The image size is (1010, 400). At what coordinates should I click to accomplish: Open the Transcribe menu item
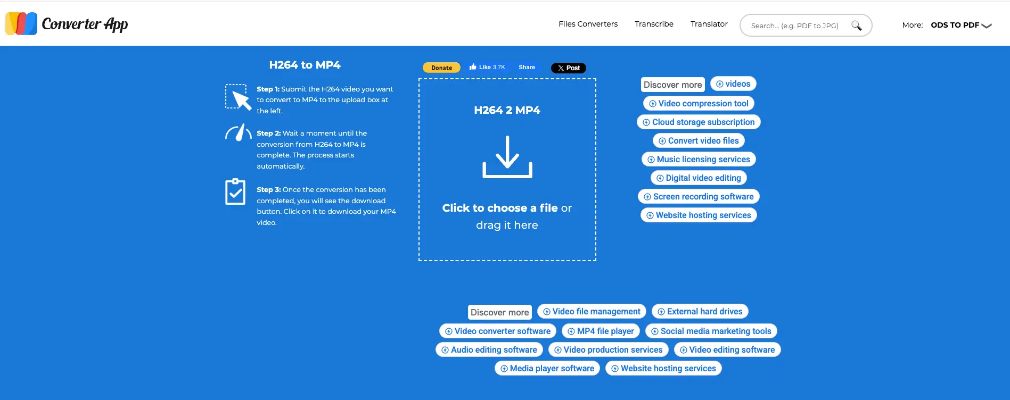coord(654,24)
